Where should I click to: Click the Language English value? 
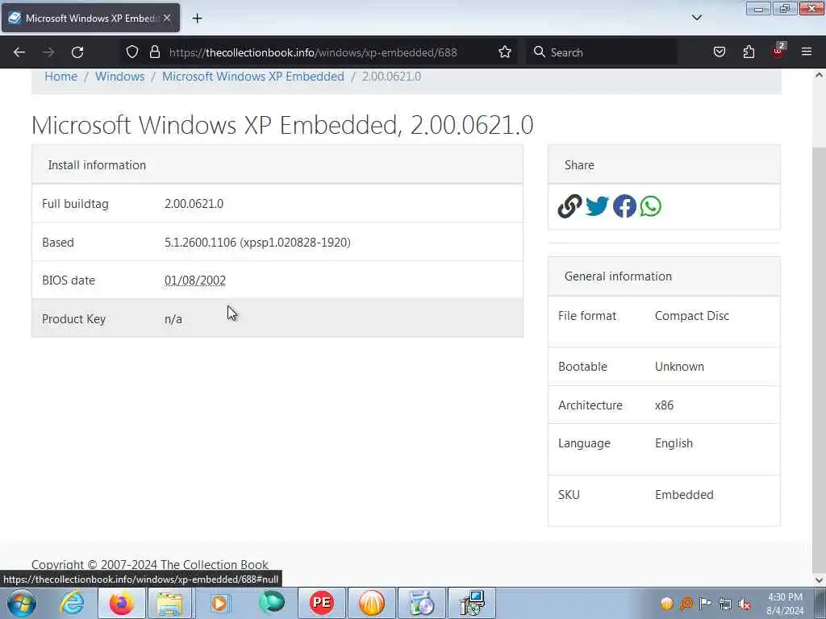click(x=674, y=443)
